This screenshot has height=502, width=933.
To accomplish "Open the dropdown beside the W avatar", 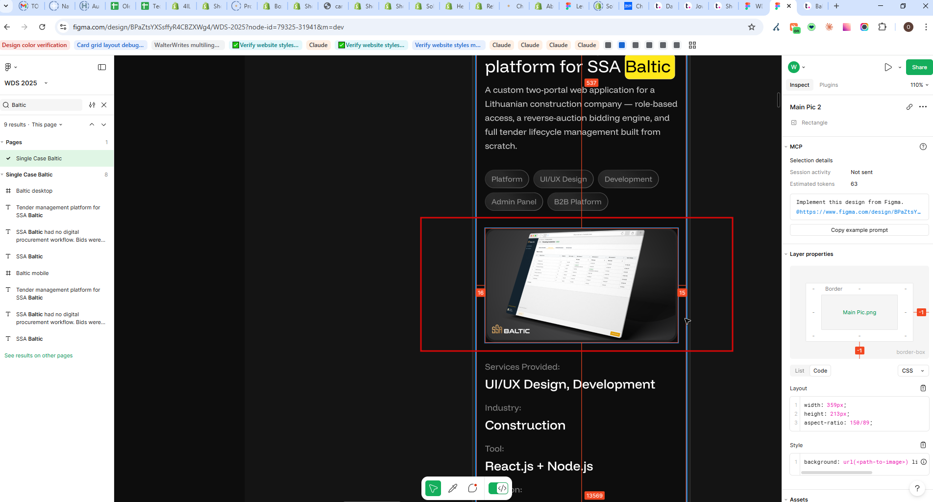I will pyautogui.click(x=804, y=67).
